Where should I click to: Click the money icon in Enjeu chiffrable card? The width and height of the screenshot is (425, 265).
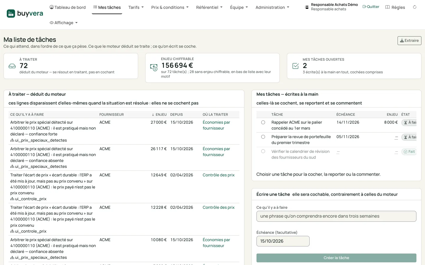coord(154,67)
